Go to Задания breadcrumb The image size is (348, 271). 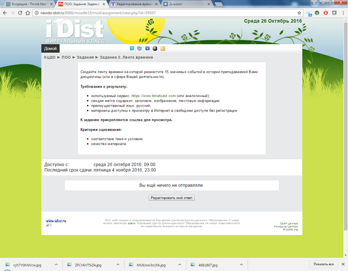point(85,58)
